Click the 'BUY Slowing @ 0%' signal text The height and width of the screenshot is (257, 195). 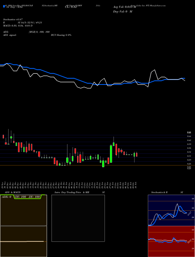point(61,35)
